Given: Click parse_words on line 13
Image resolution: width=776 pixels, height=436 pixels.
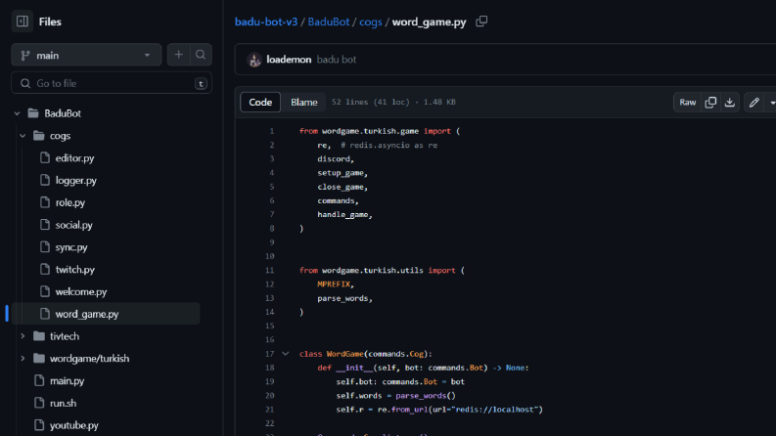Looking at the screenshot, I should coord(342,298).
